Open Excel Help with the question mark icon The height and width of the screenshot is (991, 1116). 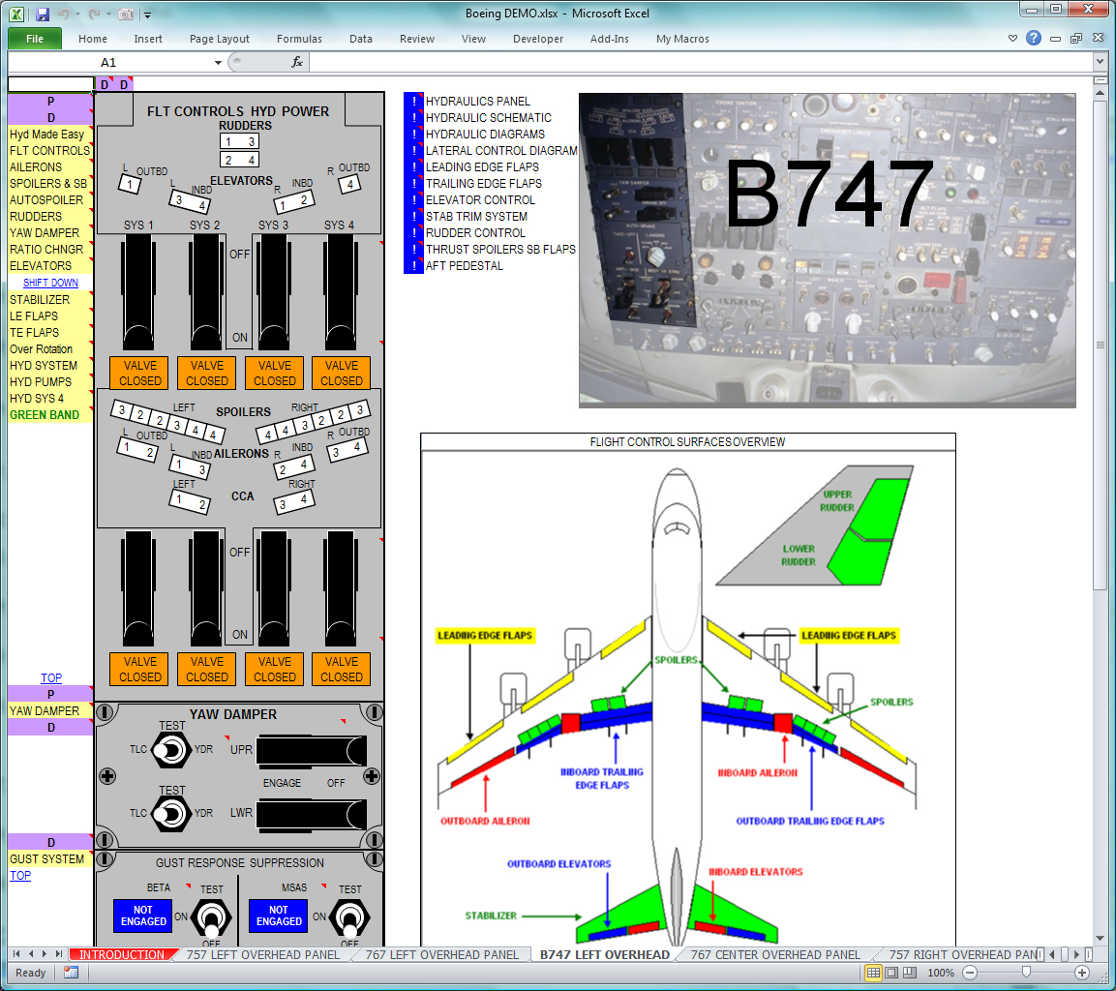click(x=1034, y=39)
